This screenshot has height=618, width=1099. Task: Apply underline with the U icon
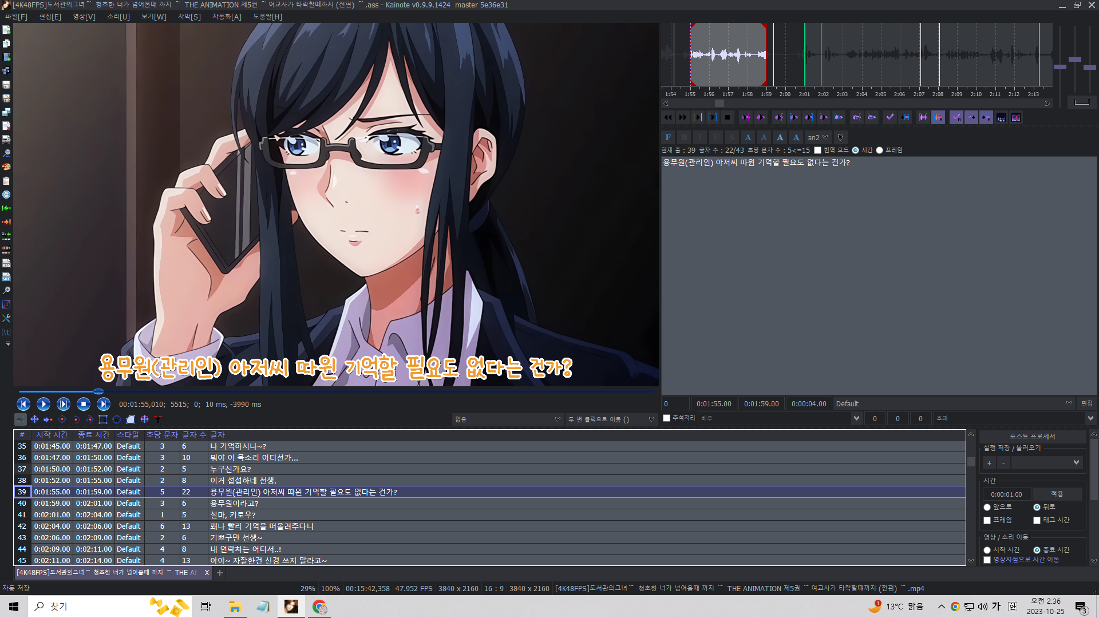point(716,137)
